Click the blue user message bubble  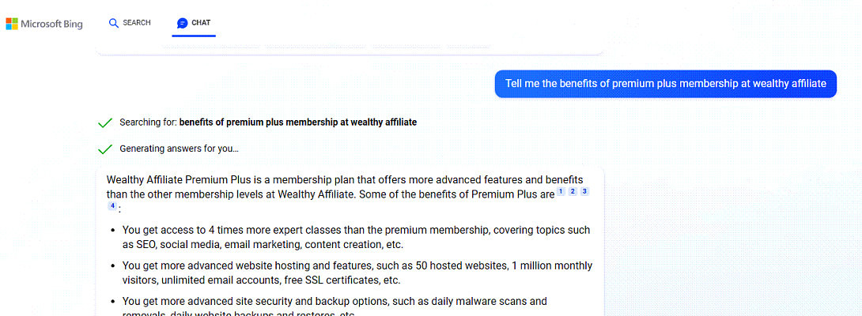point(665,84)
